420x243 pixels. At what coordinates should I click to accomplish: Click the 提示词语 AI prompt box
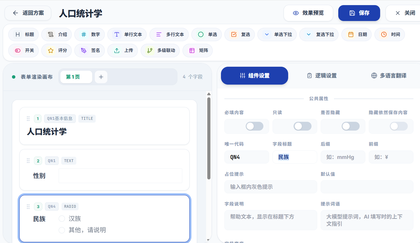click(367, 220)
